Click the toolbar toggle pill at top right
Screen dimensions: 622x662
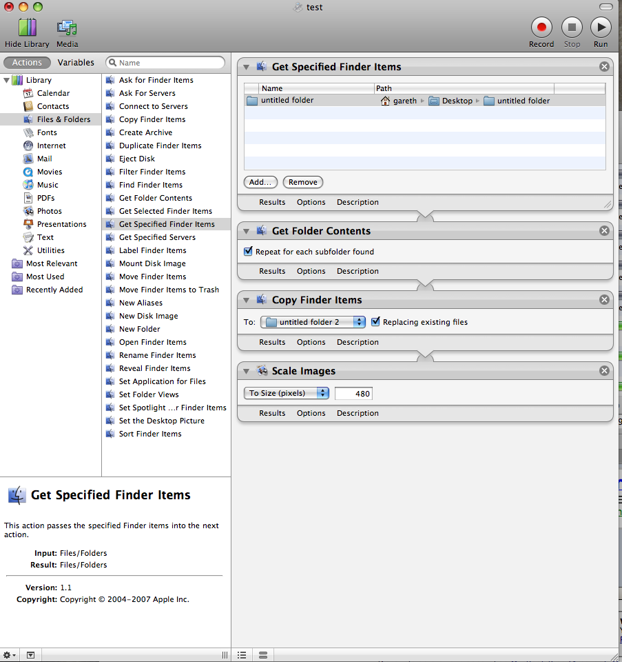tap(606, 7)
